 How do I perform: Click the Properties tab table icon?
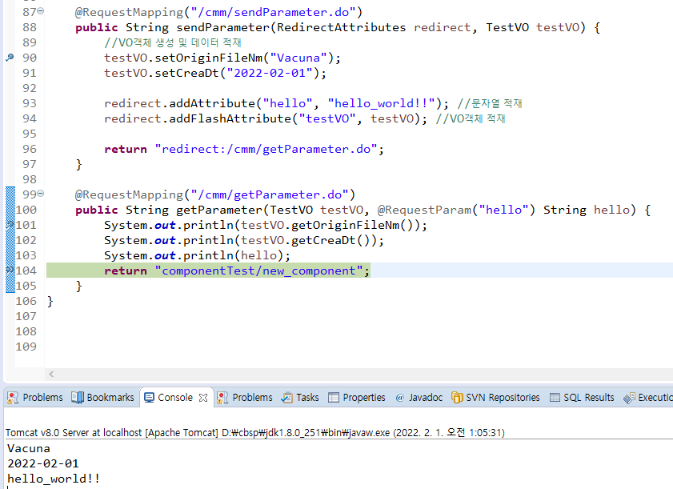334,398
